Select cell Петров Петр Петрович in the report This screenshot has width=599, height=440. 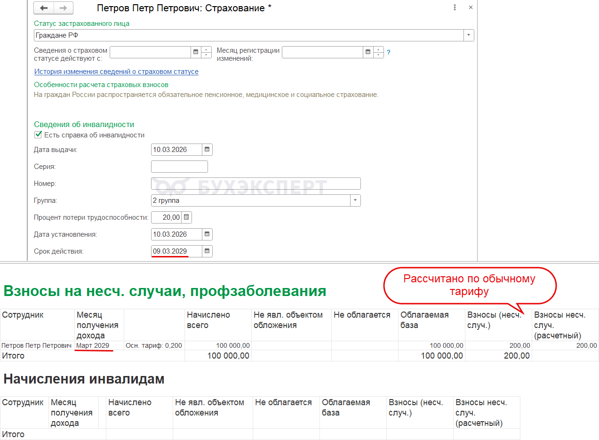(37, 345)
